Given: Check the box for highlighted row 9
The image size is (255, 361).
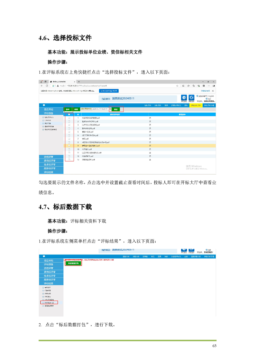Looking at the screenshot, I should pos(69,146).
